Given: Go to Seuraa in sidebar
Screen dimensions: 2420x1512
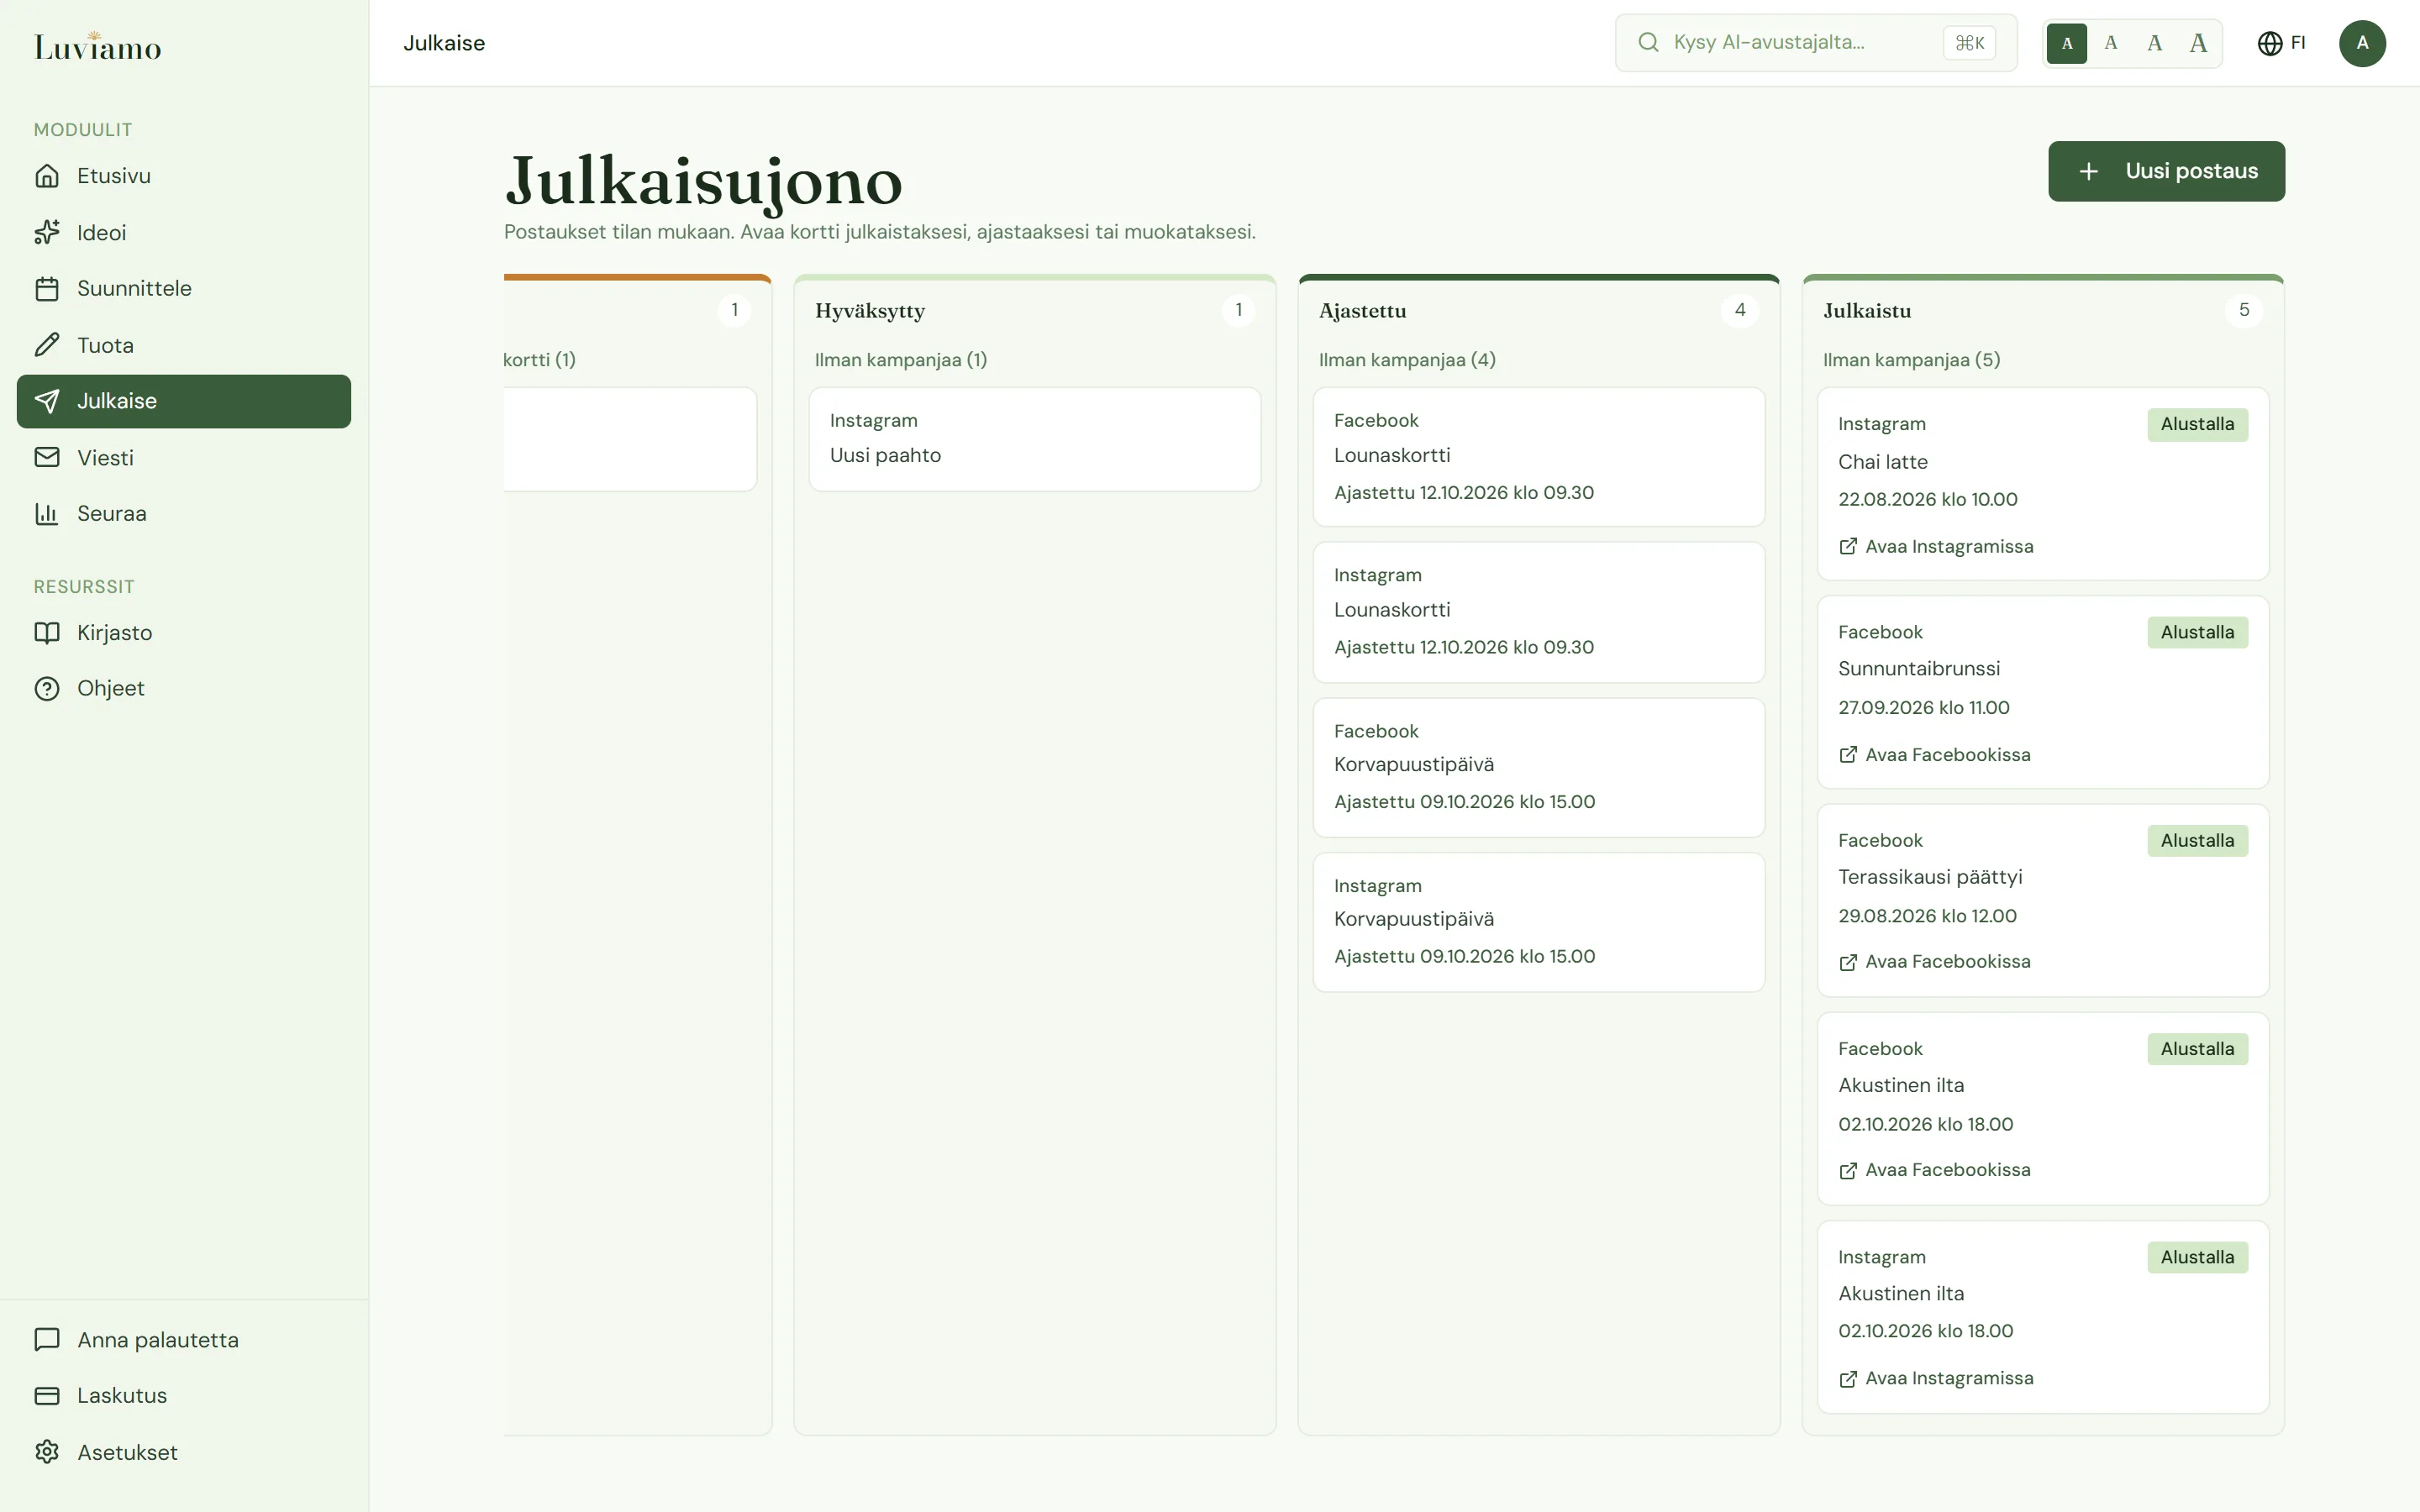Looking at the screenshot, I should click(x=184, y=513).
